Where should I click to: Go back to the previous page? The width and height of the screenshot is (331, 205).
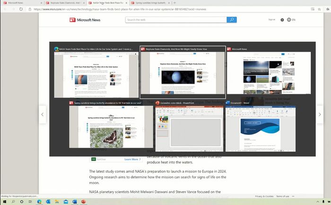click(x=5, y=9)
